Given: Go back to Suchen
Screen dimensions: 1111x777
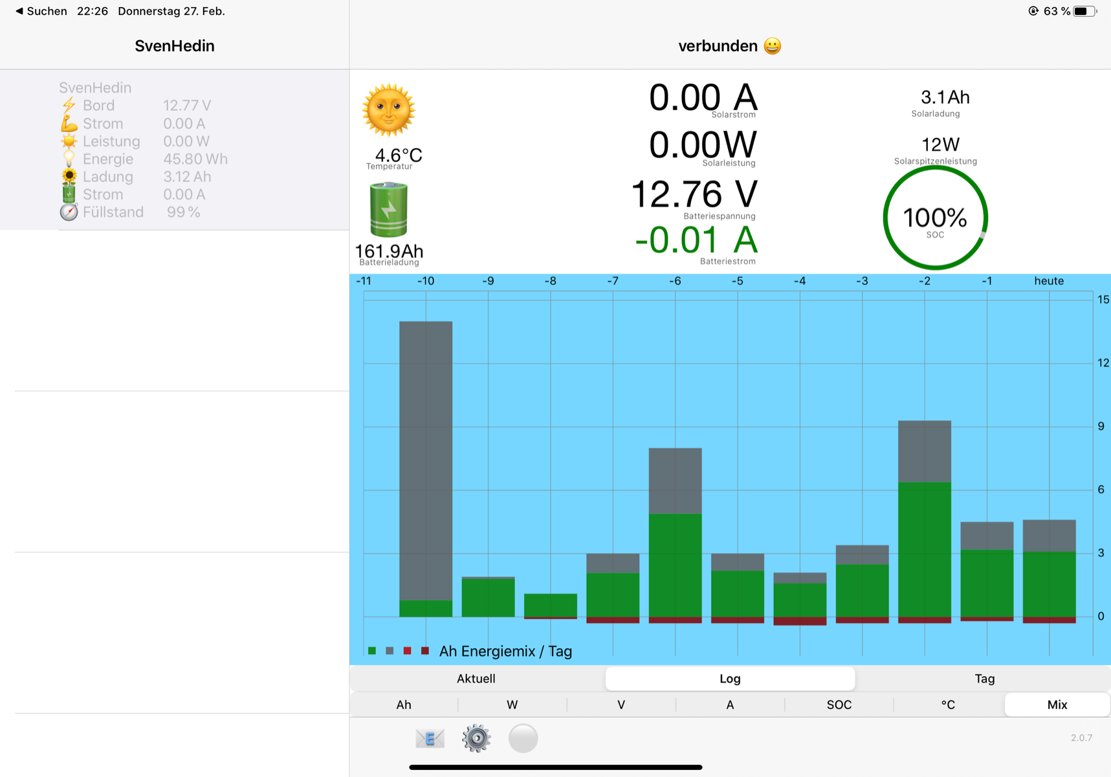Looking at the screenshot, I should tap(41, 11).
